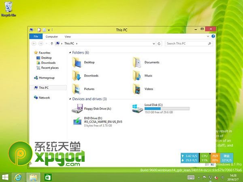This screenshot has width=243, height=182.
Task: Select the Music folder icon
Action: (137, 76)
